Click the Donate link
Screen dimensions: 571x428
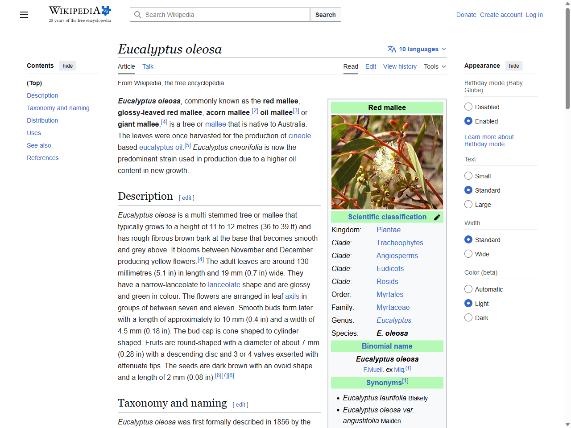(466, 15)
